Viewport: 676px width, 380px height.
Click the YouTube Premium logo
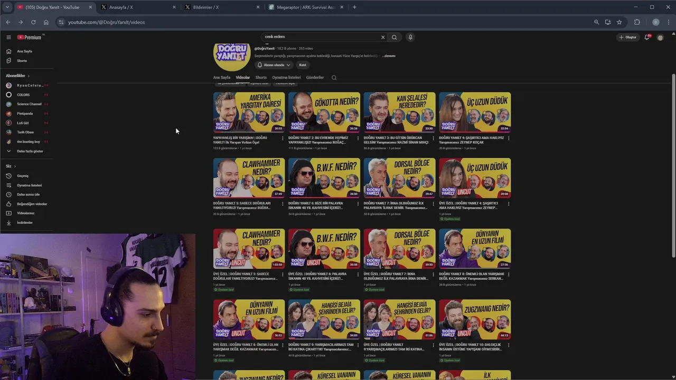click(30, 37)
